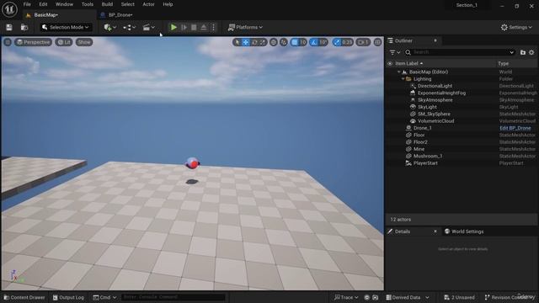Open the Cinematics clapperboard dropdown

pos(148,27)
